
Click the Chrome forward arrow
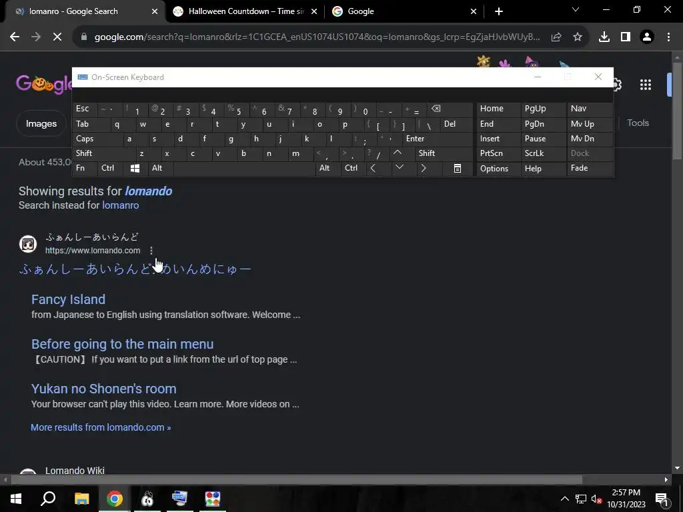point(36,37)
